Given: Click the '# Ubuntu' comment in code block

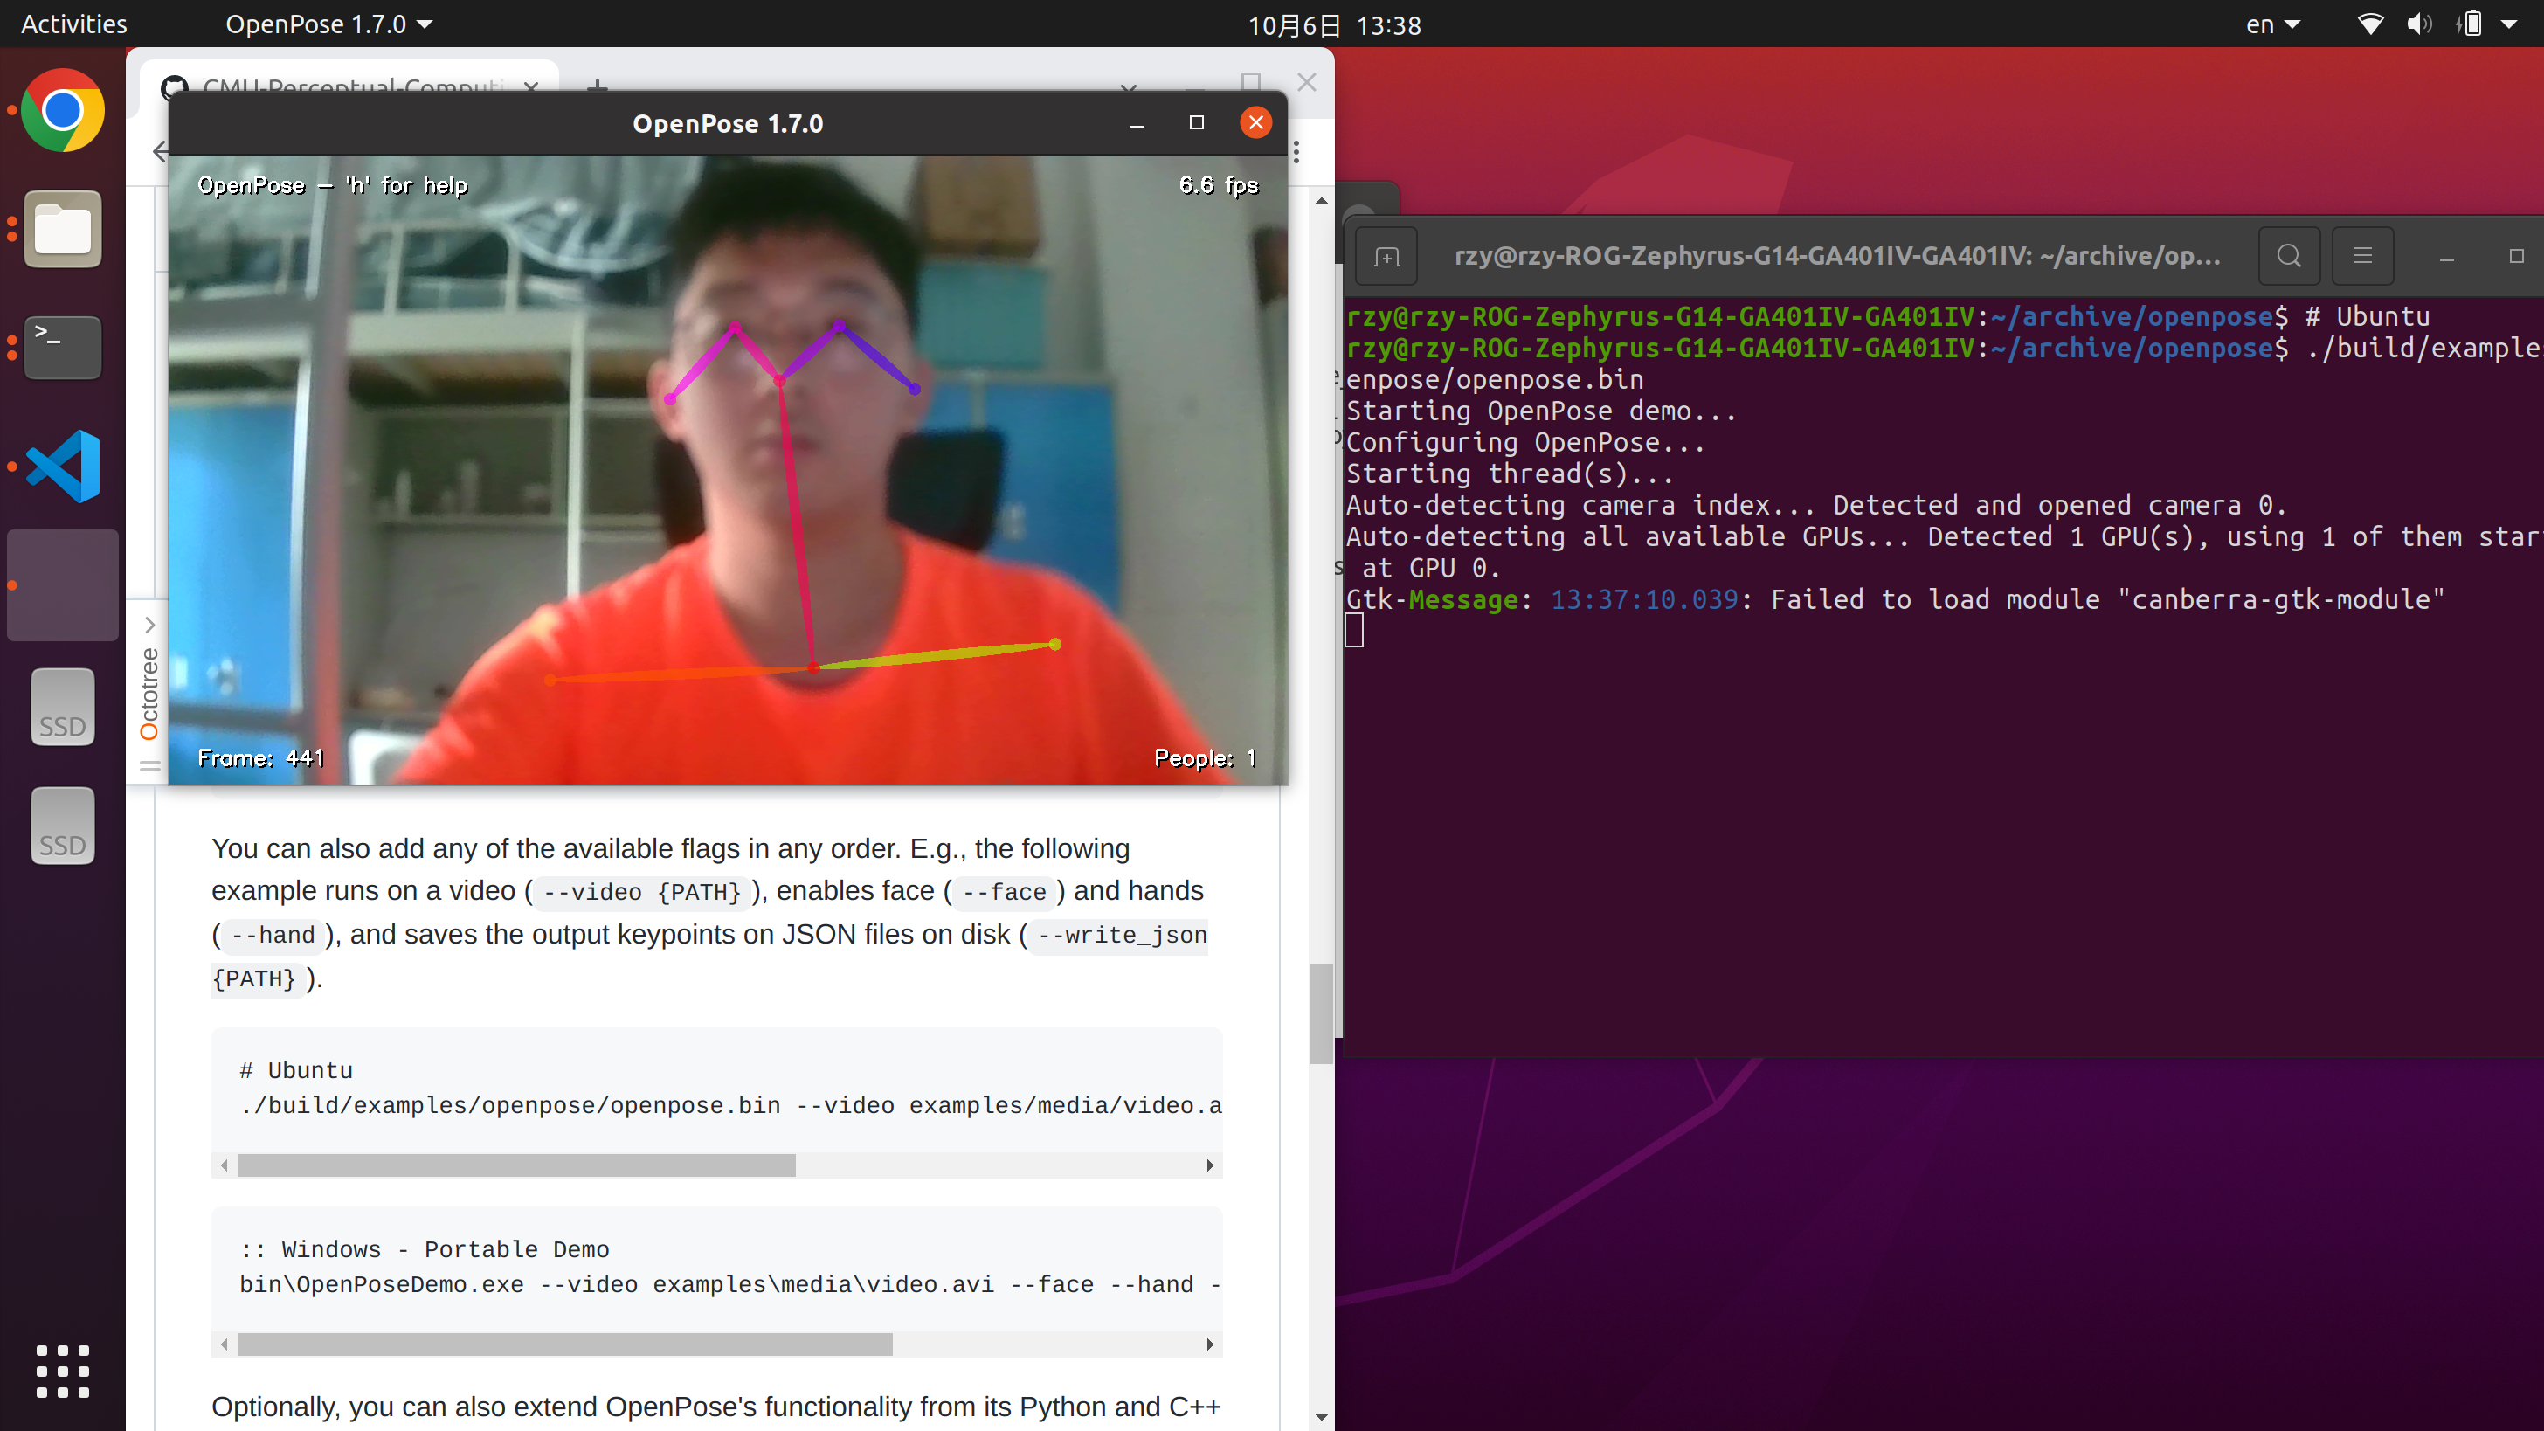Looking at the screenshot, I should tap(295, 1070).
